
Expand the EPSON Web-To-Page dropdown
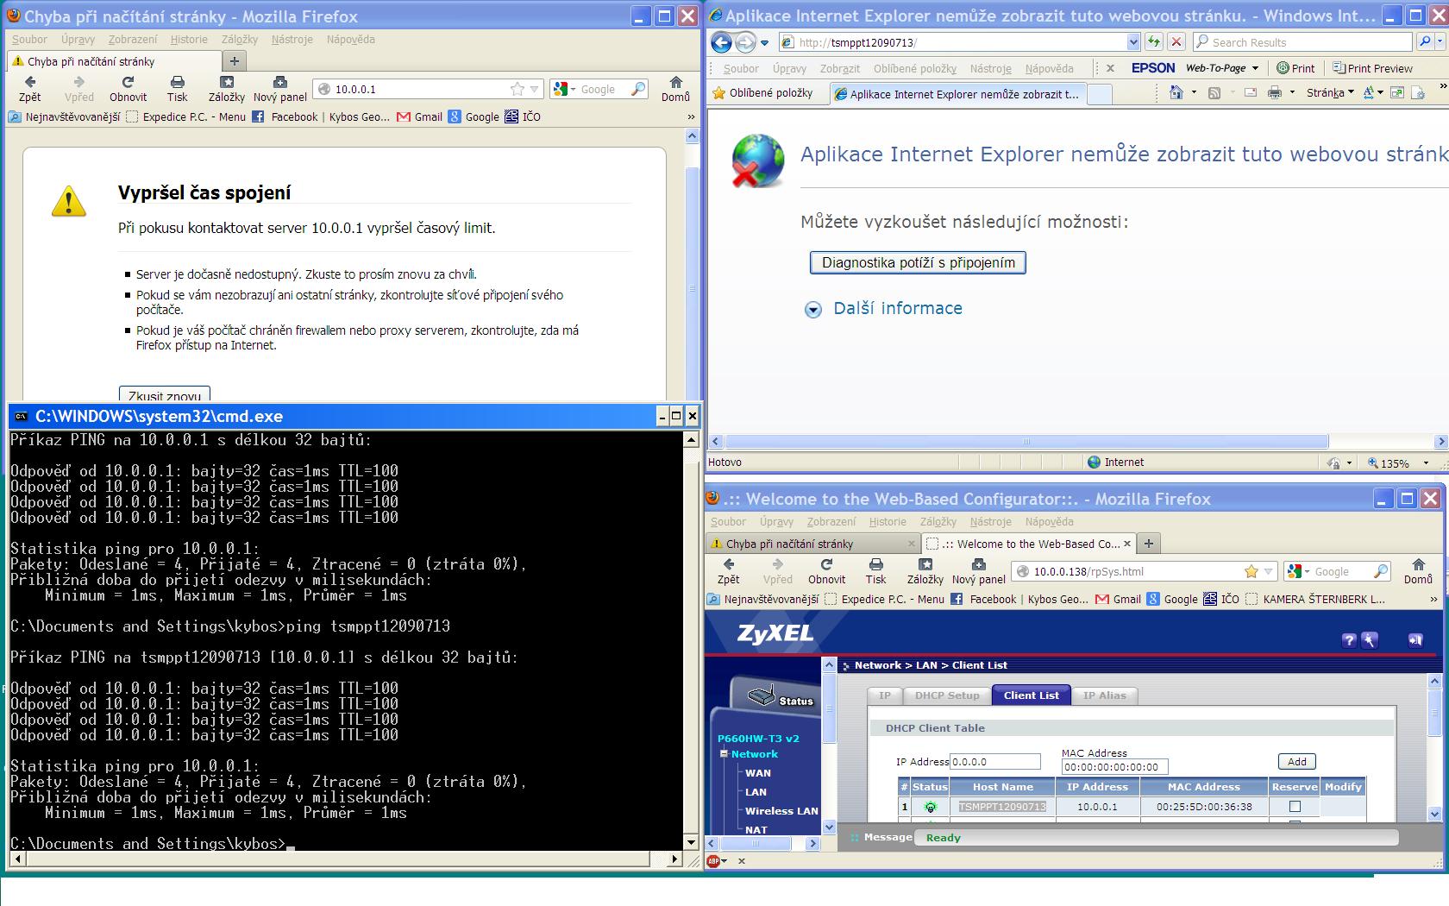1255,68
